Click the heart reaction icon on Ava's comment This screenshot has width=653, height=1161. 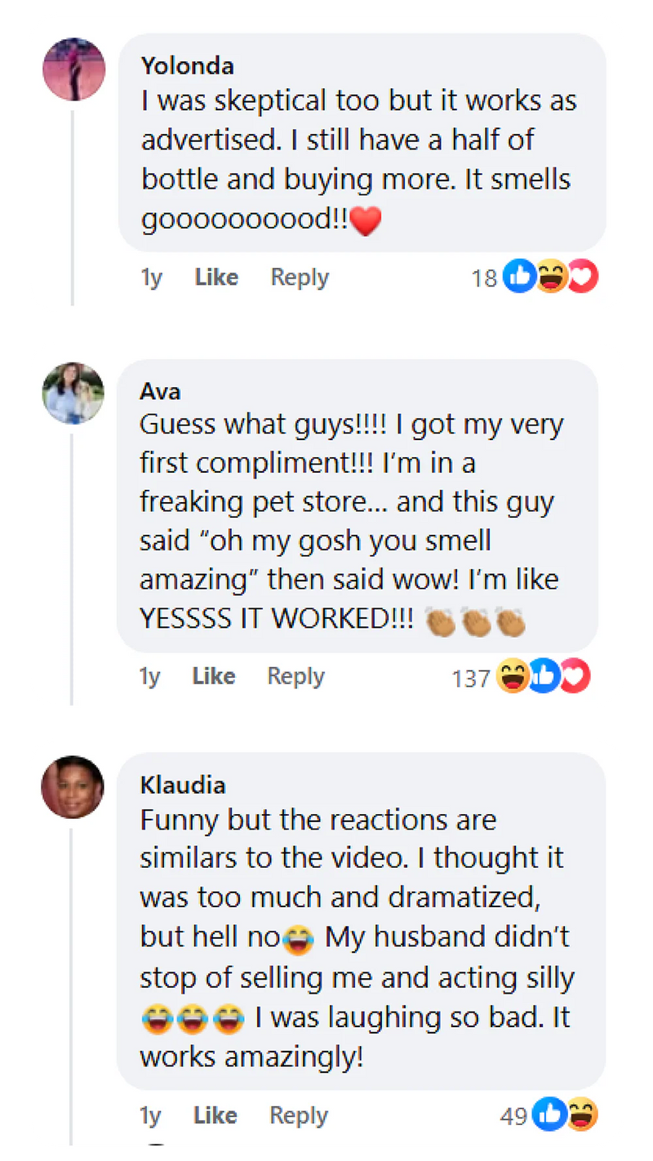click(x=575, y=677)
